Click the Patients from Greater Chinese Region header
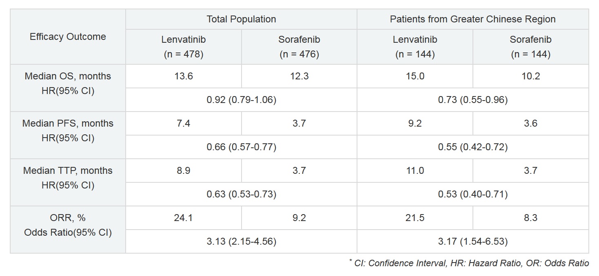 pos(473,19)
